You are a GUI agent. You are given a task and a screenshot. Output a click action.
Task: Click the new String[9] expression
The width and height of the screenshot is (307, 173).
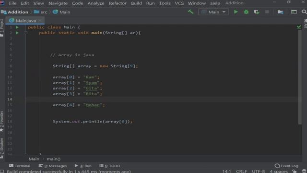tap(118, 66)
